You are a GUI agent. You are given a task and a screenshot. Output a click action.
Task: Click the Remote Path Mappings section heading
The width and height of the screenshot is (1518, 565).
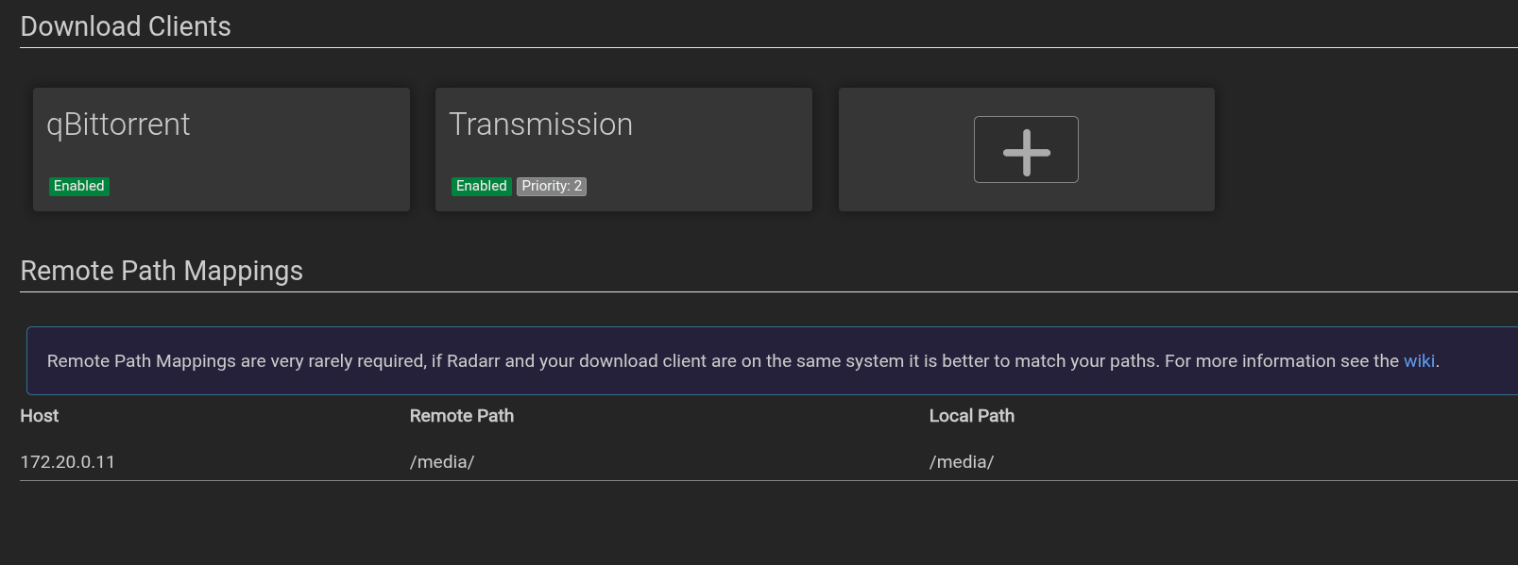[162, 271]
